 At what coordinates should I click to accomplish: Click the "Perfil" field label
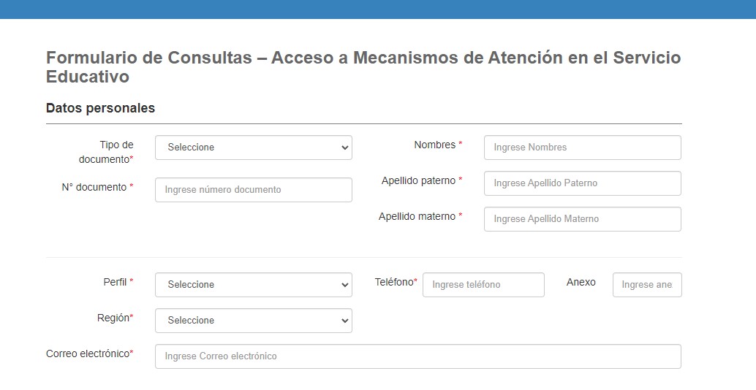tap(115, 282)
